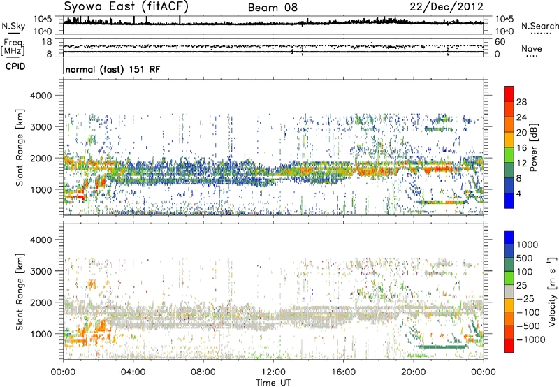Image resolution: width=559 pixels, height=387 pixels.
Task: Select the 'Time UT' axis title
Action: pyautogui.click(x=273, y=383)
